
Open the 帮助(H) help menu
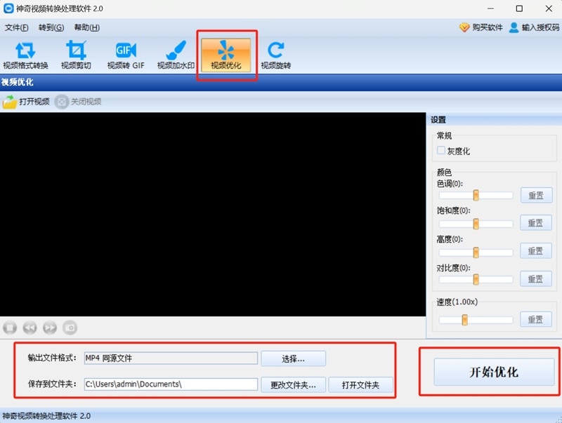point(84,27)
